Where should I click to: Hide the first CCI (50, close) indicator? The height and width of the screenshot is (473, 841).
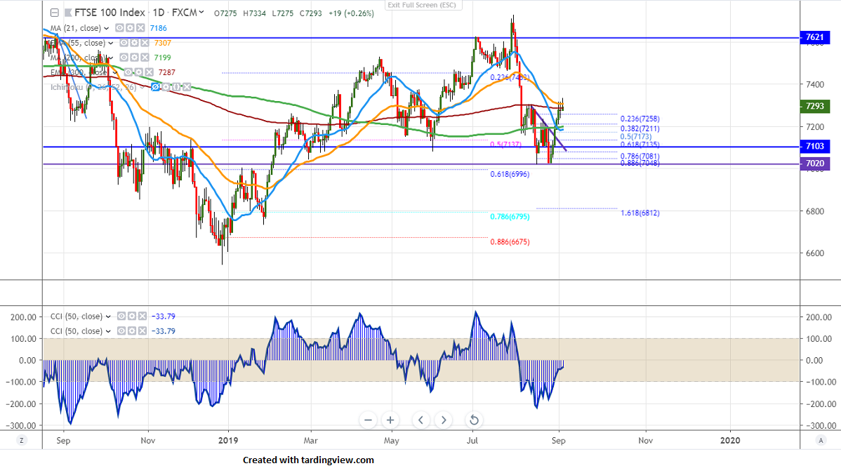click(121, 317)
